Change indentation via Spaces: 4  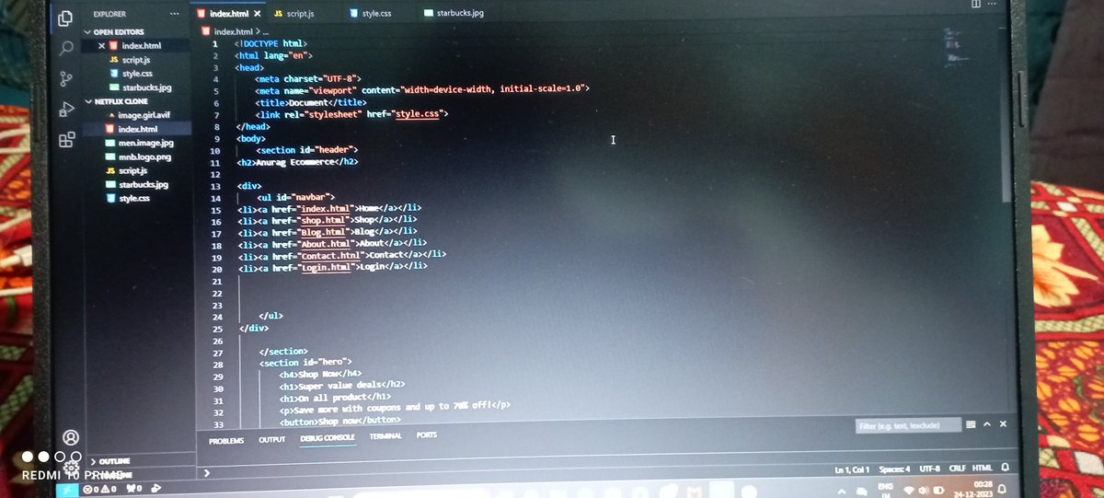(895, 470)
